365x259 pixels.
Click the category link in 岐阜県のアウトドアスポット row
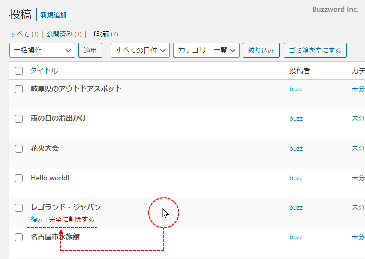pyautogui.click(x=358, y=89)
